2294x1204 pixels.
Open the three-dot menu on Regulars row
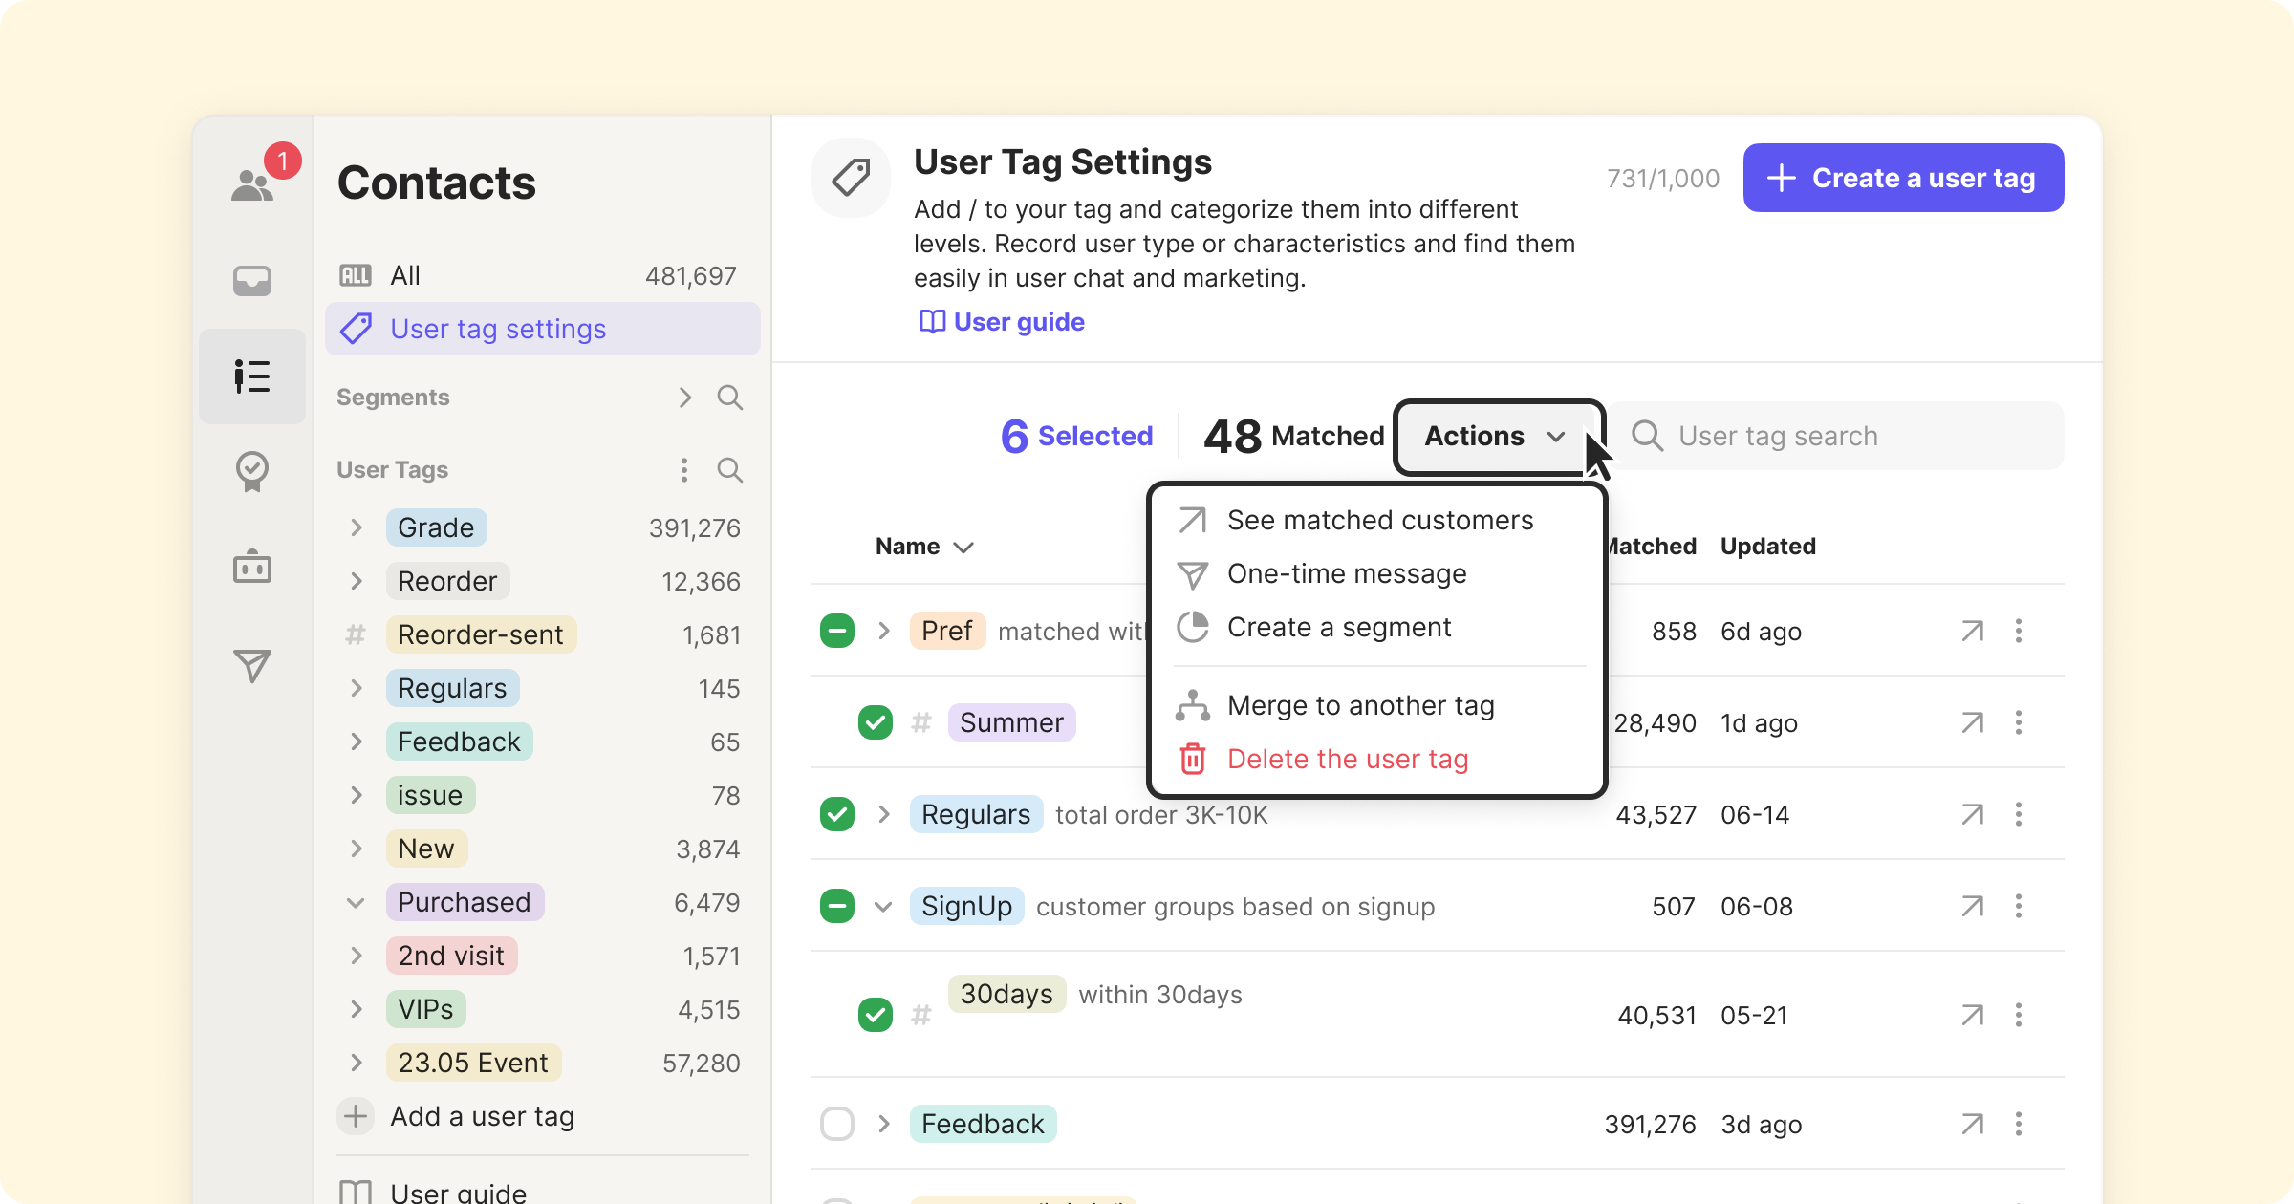[2018, 814]
